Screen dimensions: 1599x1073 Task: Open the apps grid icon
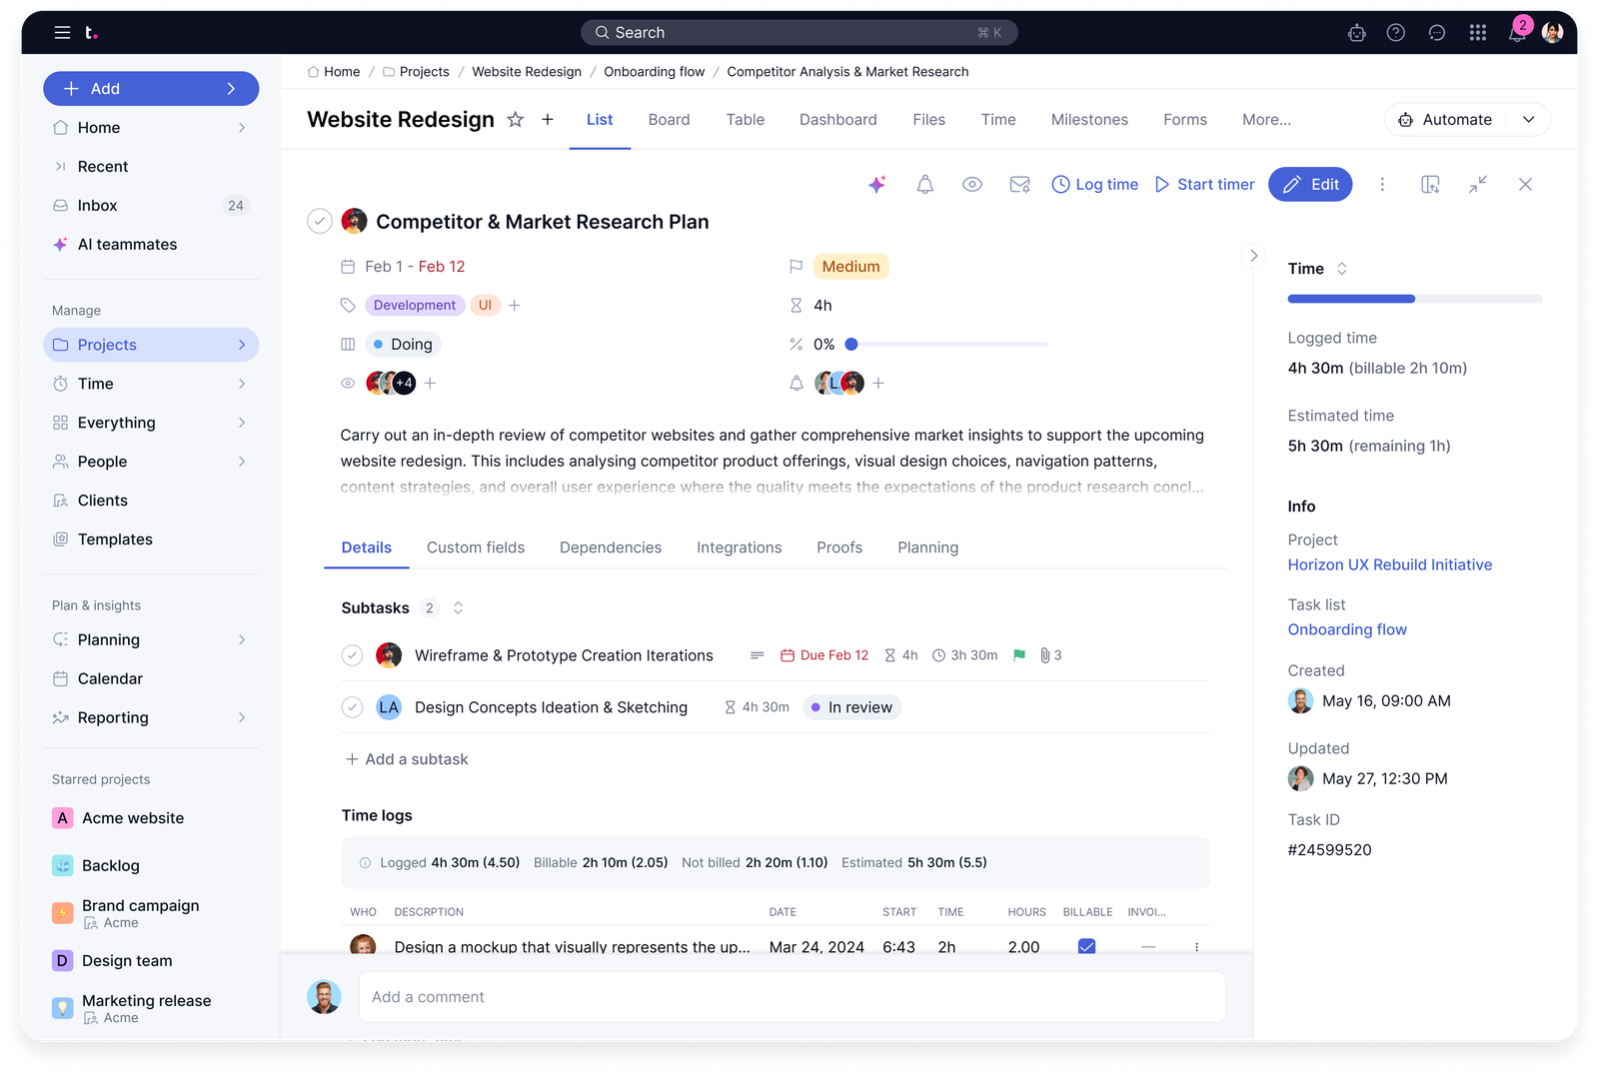tap(1478, 33)
